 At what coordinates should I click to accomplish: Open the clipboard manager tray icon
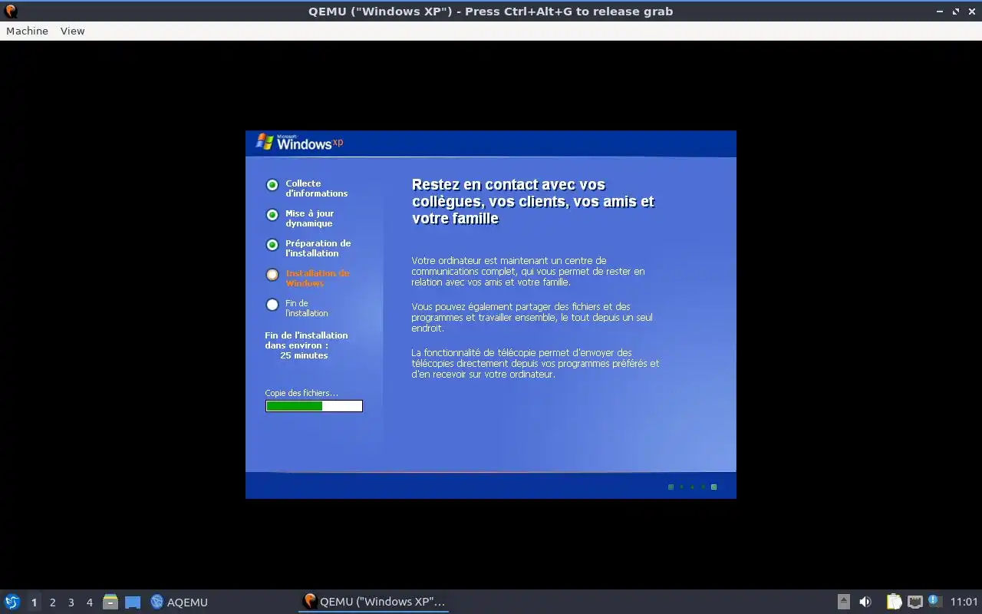coord(894,602)
